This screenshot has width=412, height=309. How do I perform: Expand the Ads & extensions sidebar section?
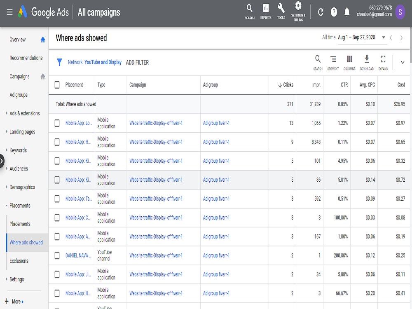tap(7, 113)
